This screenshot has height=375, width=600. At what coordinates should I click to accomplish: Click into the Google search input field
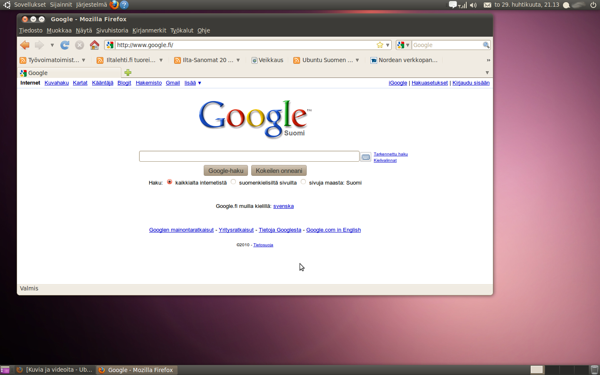249,156
